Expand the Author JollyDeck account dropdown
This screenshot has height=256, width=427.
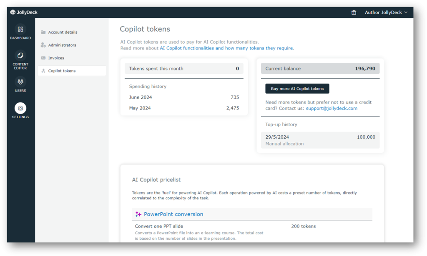(386, 12)
